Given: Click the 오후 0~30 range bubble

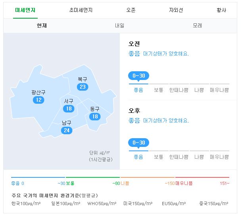Looking at the screenshot, I should tap(138, 143).
